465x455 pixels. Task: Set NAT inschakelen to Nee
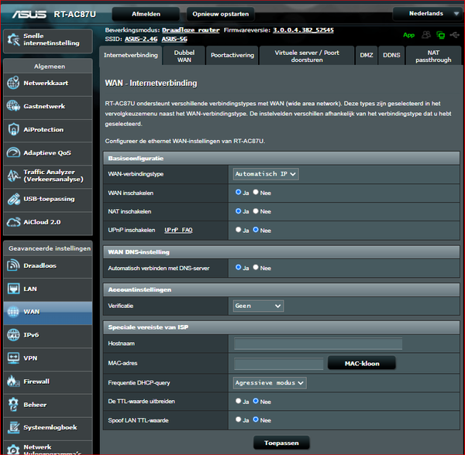[x=256, y=211]
